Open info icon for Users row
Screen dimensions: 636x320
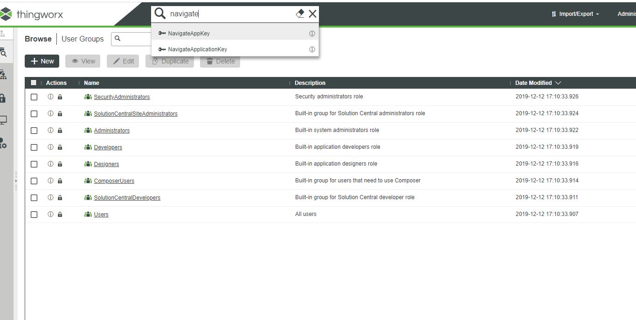click(50, 215)
